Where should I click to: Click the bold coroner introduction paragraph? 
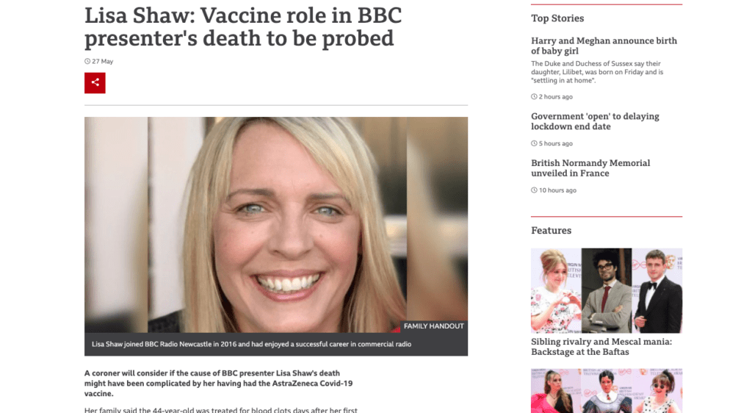(x=218, y=384)
